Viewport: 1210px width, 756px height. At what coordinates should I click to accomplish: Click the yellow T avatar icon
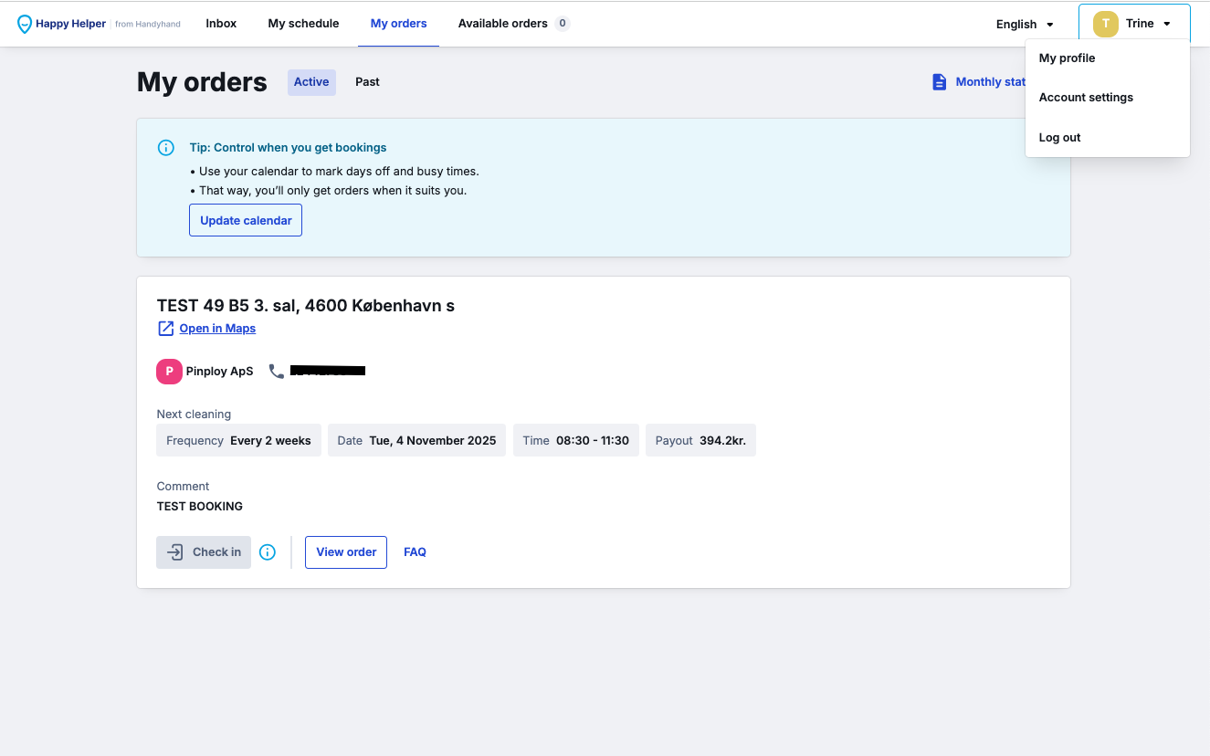1105,24
